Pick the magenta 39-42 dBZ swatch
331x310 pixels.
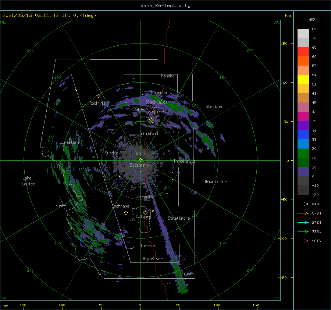303,116
